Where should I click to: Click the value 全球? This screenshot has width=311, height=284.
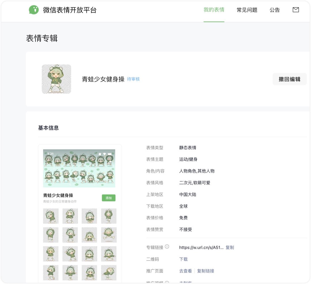point(183,206)
